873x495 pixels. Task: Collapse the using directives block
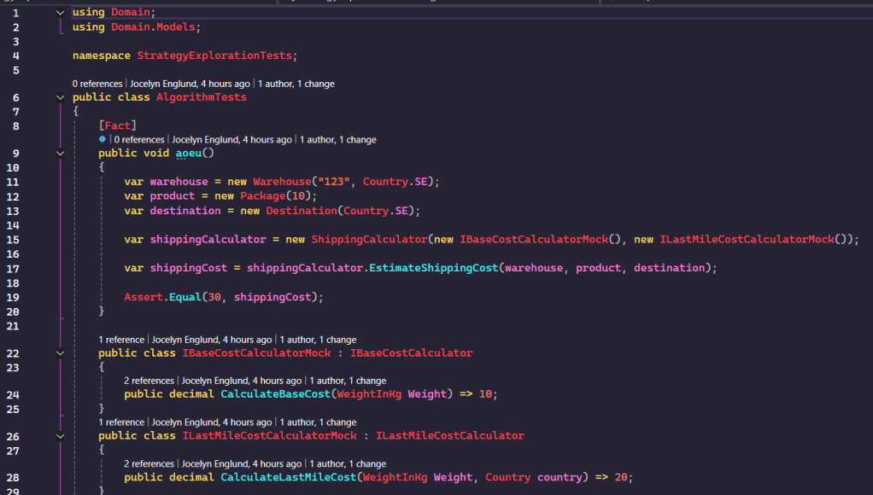point(60,13)
